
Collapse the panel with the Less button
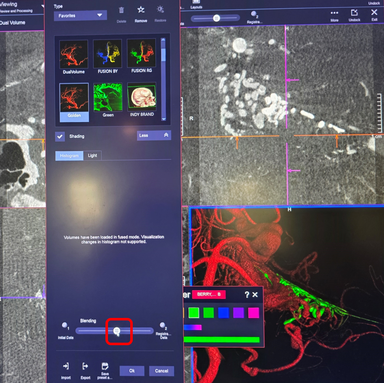pyautogui.click(x=154, y=135)
